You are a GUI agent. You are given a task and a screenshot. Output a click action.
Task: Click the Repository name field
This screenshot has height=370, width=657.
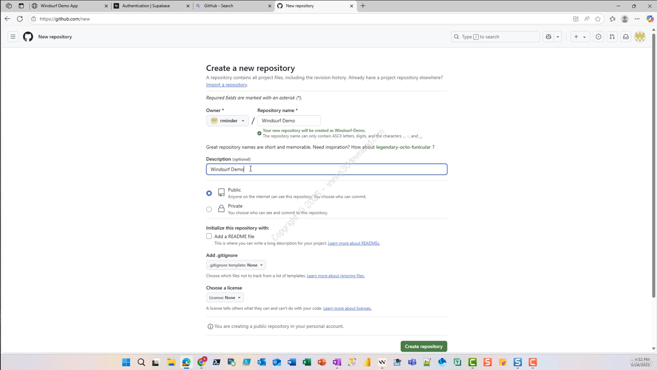coord(288,121)
